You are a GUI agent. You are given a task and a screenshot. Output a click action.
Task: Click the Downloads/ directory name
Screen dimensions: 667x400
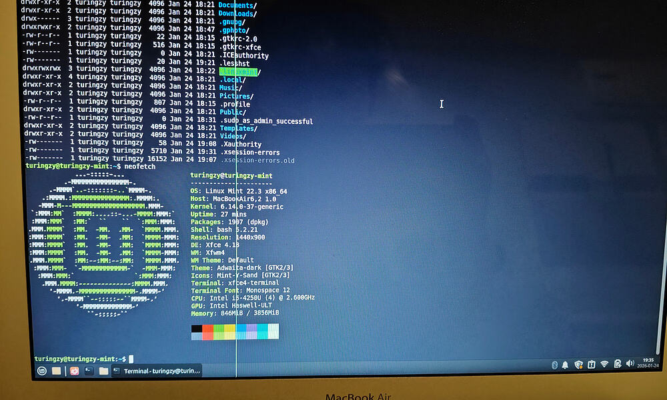click(237, 13)
